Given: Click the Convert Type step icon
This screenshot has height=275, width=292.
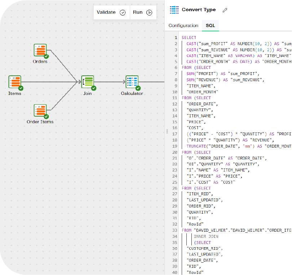Looking at the screenshot, I should tap(174, 10).
